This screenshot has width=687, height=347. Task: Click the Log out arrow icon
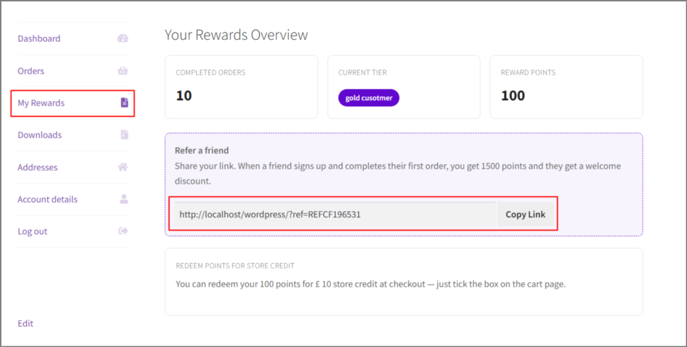(123, 231)
